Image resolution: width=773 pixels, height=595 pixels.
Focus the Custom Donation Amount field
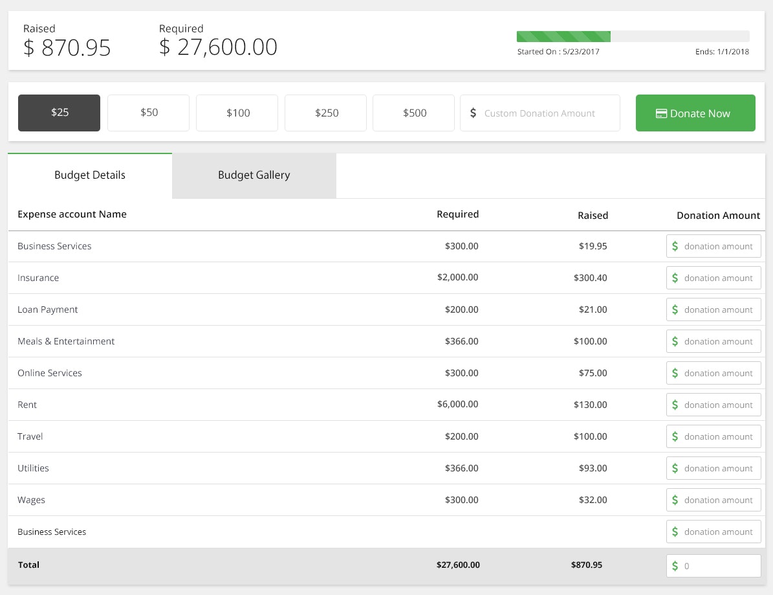click(540, 113)
